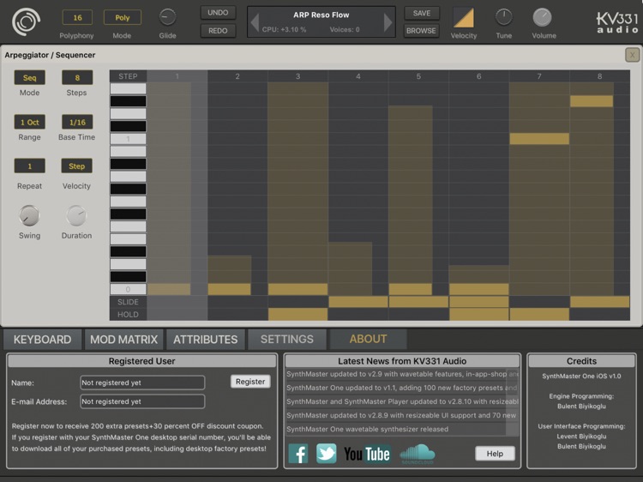Open the Steps count selector showing 8
Viewport: 643px width, 482px height.
tap(77, 77)
